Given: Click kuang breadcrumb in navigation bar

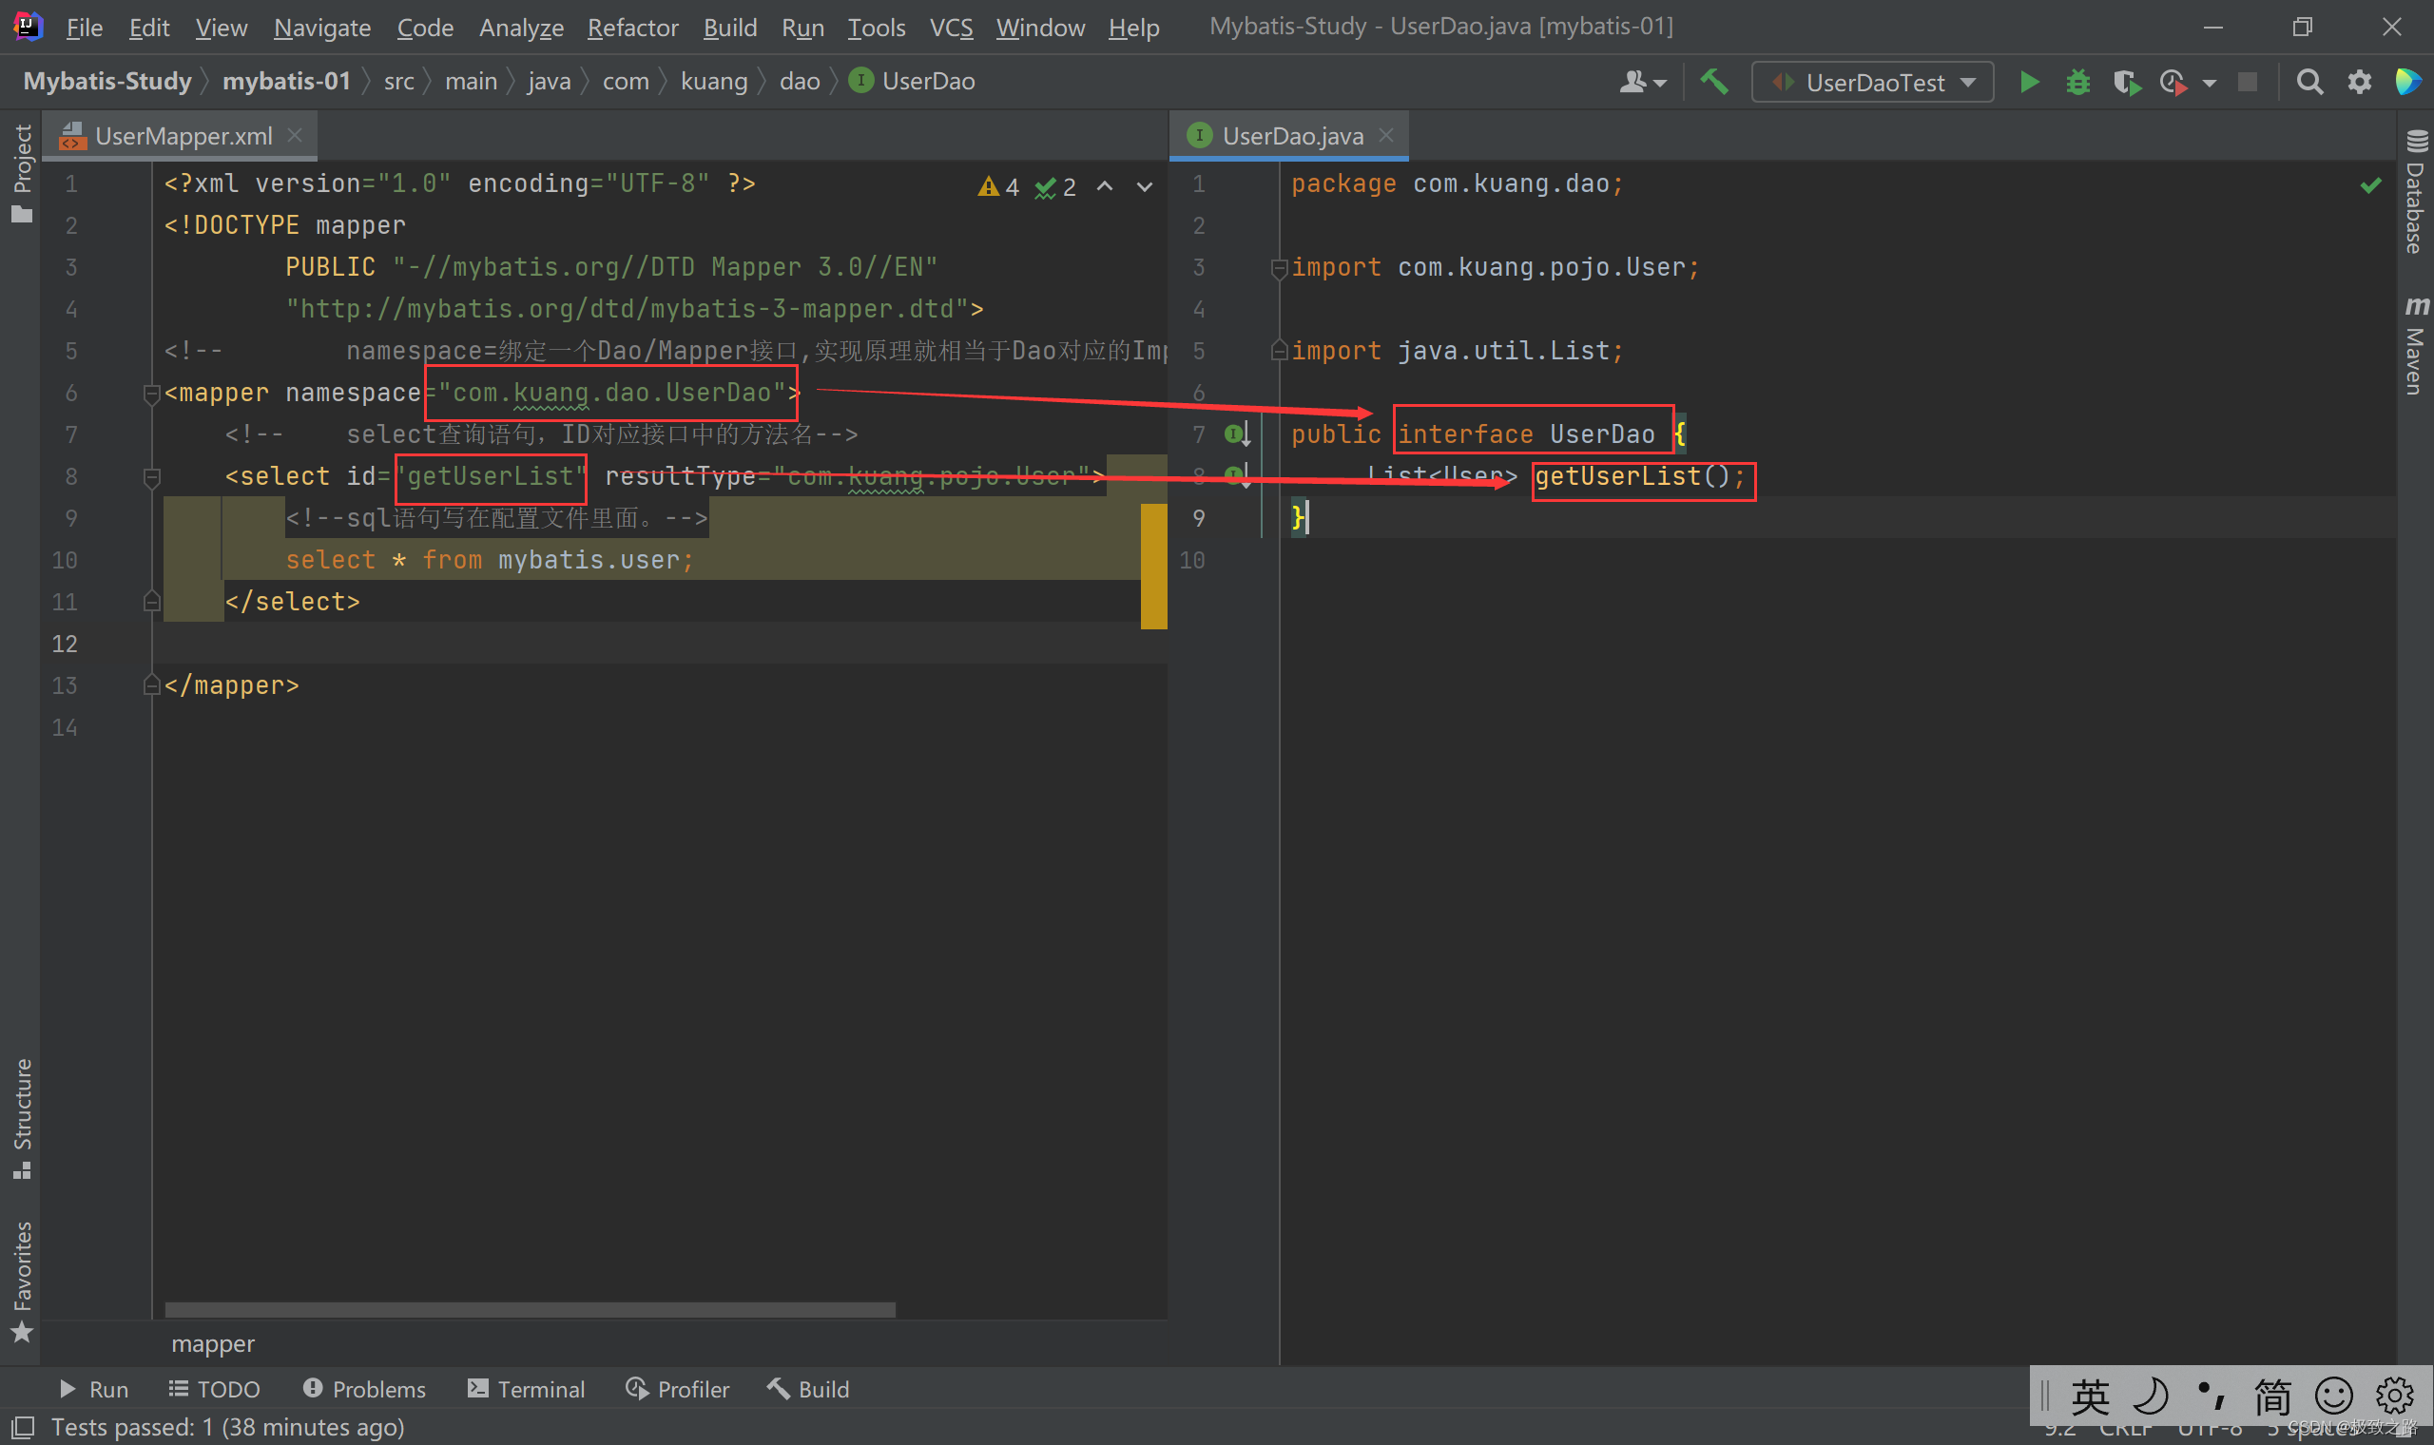Looking at the screenshot, I should (714, 82).
